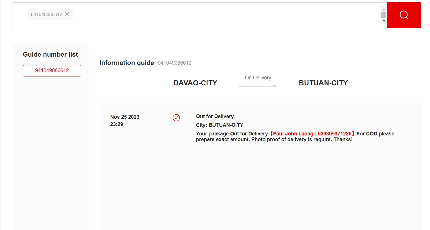Click the On Delivery status text
Viewport: 430px width, 230px height.
[x=258, y=78]
